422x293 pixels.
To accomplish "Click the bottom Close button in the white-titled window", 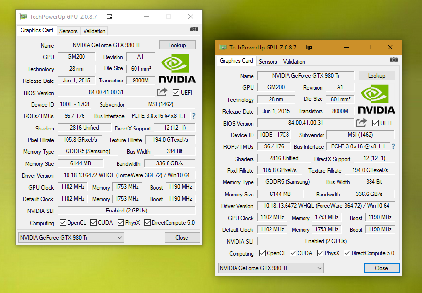I will [x=182, y=238].
